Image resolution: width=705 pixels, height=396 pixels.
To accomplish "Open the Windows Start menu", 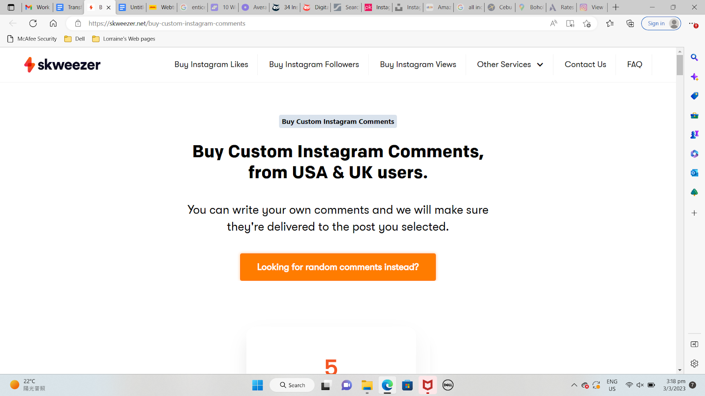I will (257, 385).
